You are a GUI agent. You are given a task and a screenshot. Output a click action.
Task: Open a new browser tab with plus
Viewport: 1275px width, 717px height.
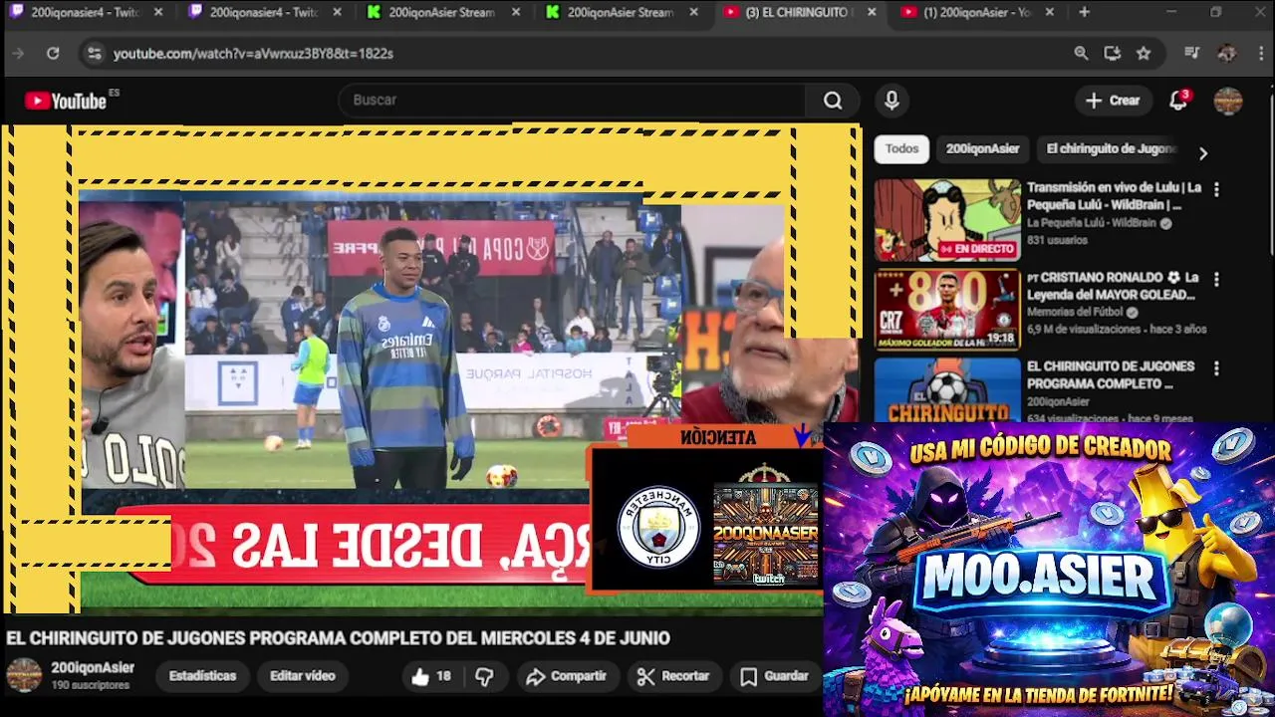(1084, 12)
